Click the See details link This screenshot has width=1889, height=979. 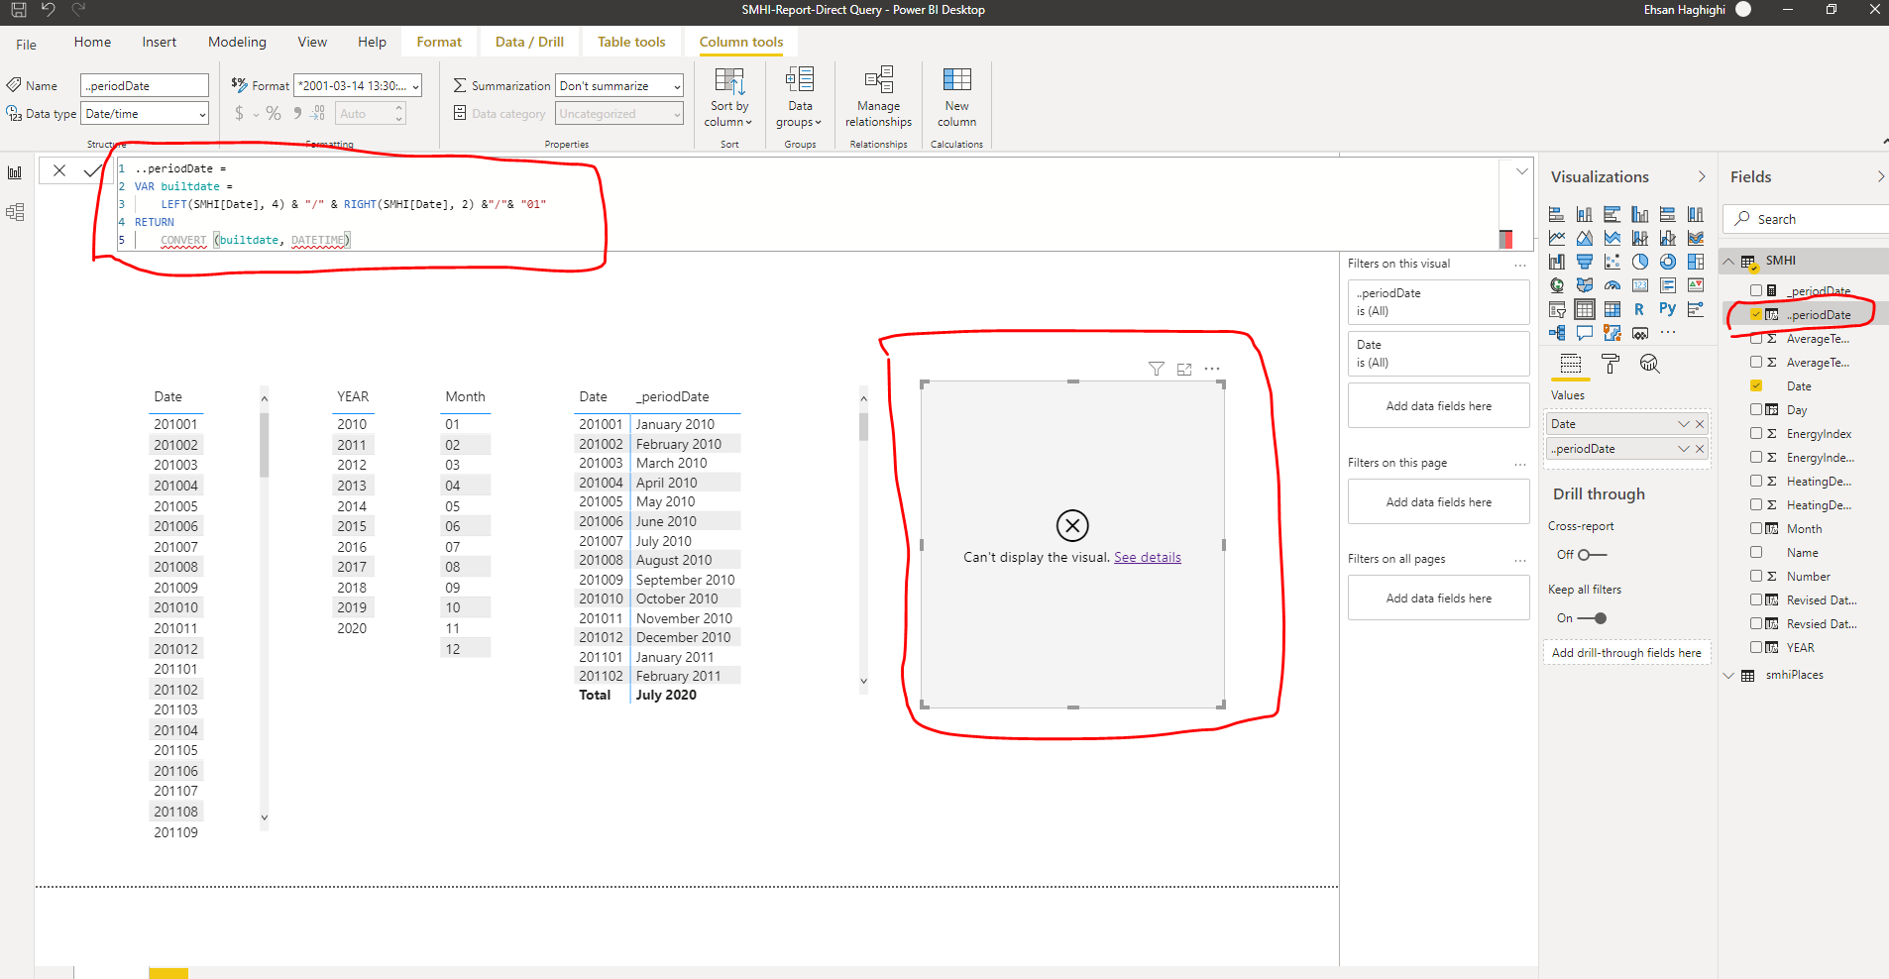click(1148, 557)
